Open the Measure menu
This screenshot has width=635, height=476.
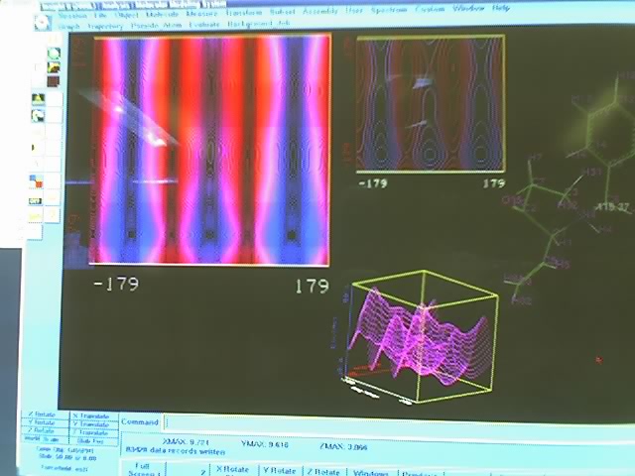[x=201, y=13]
